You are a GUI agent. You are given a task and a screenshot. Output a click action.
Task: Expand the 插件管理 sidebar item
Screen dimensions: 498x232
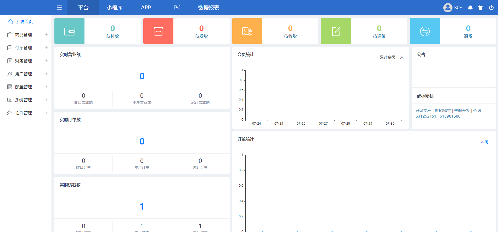[x=26, y=113]
